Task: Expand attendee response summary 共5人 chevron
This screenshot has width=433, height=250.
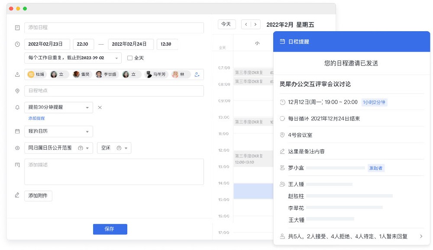Action: [x=421, y=237]
